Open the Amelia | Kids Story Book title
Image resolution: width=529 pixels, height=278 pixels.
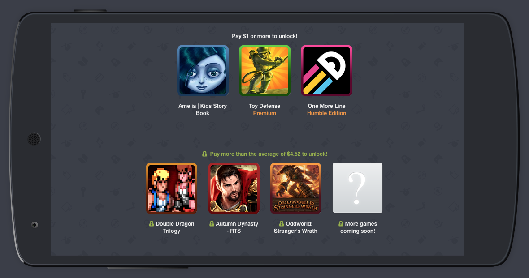(203, 110)
